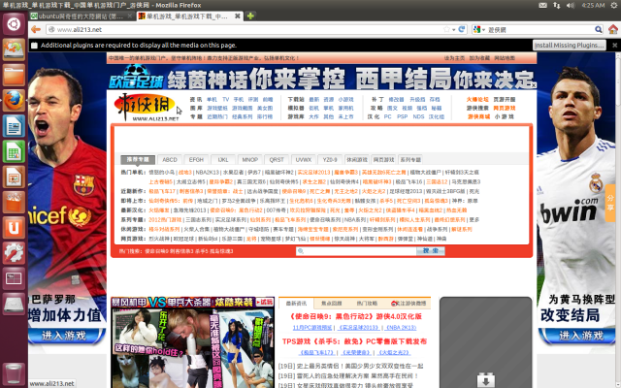Select MNOP game index tab
This screenshot has width=621, height=388.
point(250,159)
